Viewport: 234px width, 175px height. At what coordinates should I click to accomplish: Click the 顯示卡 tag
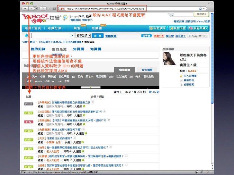(x=89, y=77)
